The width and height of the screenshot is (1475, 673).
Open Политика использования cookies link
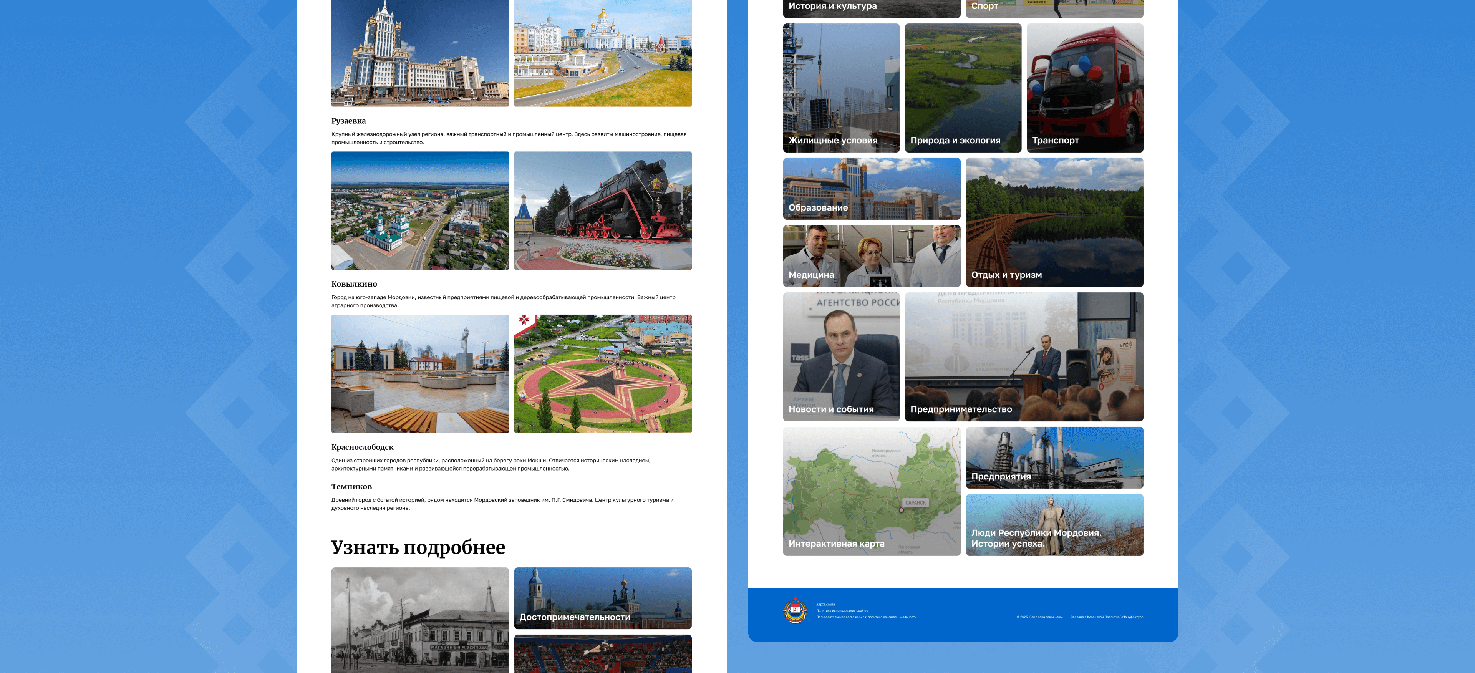[x=842, y=610]
